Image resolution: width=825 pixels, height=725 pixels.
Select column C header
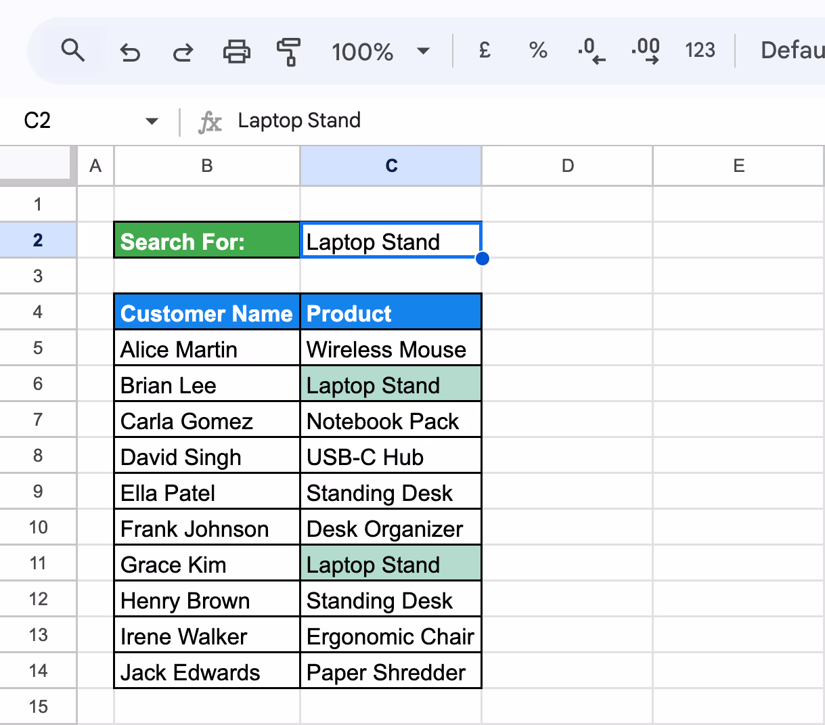(391, 165)
